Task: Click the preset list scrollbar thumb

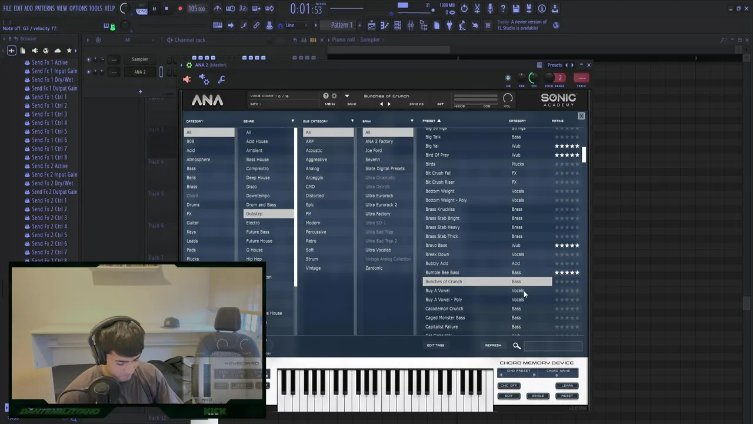Action: click(x=584, y=155)
